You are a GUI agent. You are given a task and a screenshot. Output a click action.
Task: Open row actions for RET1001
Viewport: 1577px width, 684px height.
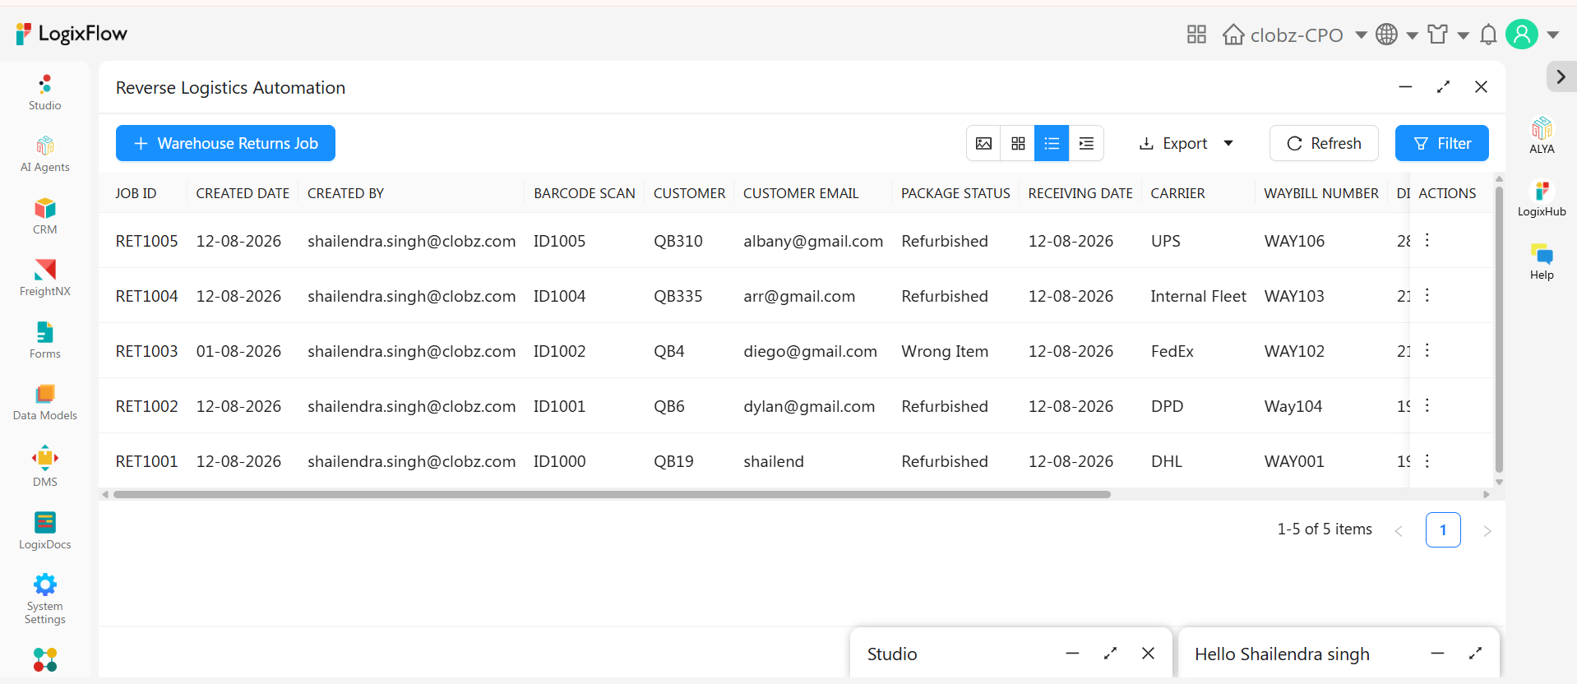click(1427, 460)
